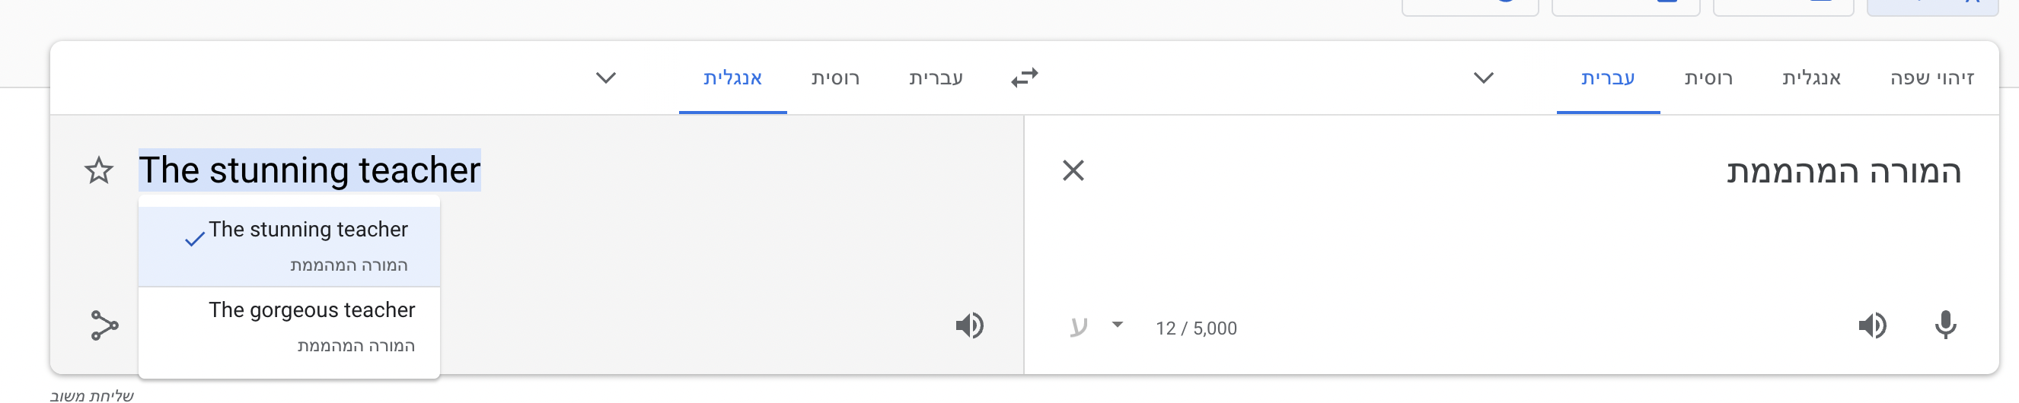
Task: Expand the source language list chevron
Action: [1483, 78]
